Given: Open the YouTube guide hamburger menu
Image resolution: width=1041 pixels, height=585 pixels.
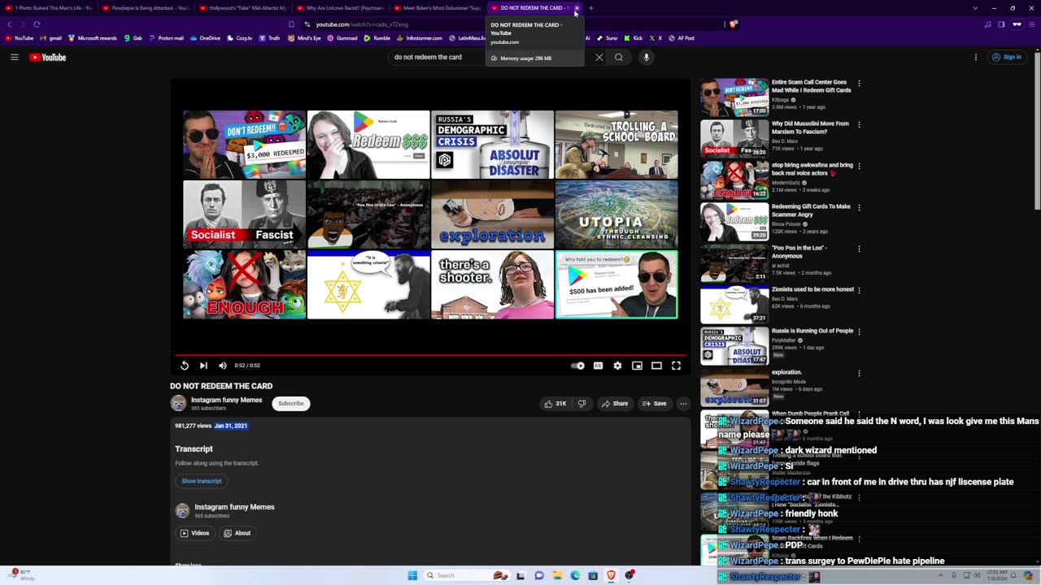Looking at the screenshot, I should tap(14, 57).
